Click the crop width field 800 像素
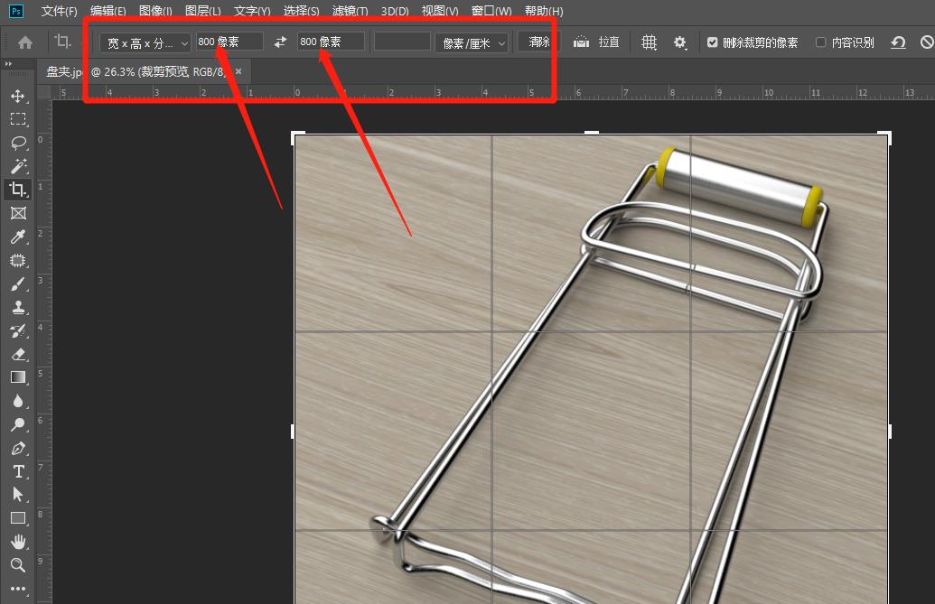Image resolution: width=935 pixels, height=604 pixels. [229, 42]
